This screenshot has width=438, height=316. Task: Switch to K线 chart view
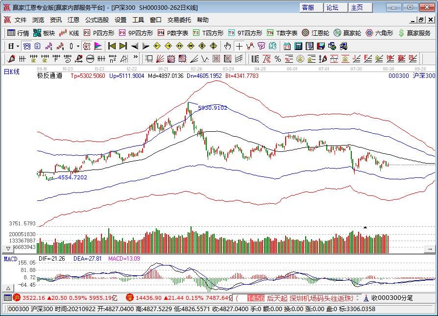[x=69, y=33]
